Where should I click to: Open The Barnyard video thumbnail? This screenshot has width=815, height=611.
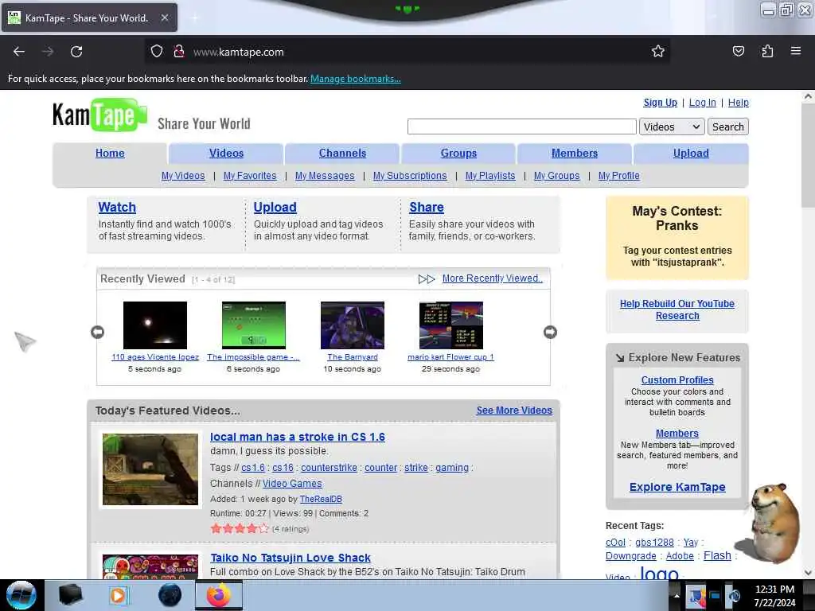click(353, 325)
